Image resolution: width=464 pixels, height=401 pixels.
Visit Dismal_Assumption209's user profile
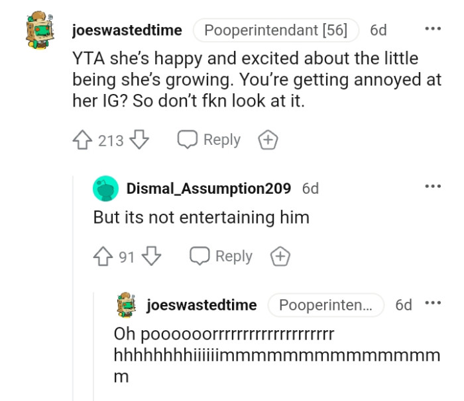point(208,189)
